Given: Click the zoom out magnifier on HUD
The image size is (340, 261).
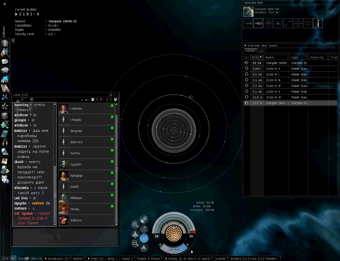Looking at the screenshot, I should (135, 243).
